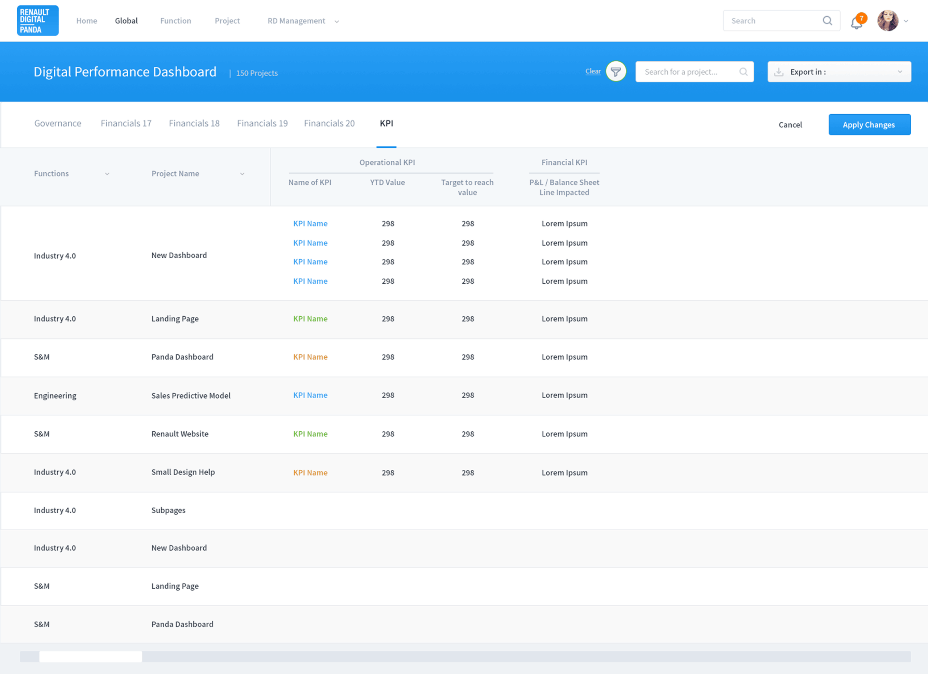Image resolution: width=928 pixels, height=674 pixels.
Task: Click the download icon in Export button
Action: click(779, 72)
